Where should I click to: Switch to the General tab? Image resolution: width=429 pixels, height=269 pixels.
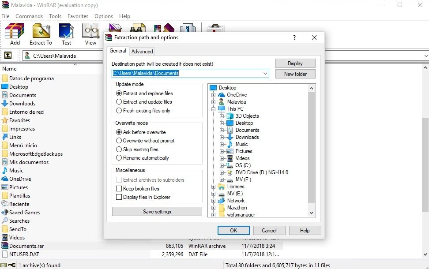point(118,51)
